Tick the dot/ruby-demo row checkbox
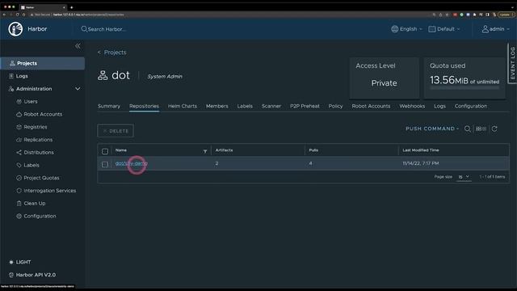Image resolution: width=517 pixels, height=291 pixels. (105, 164)
